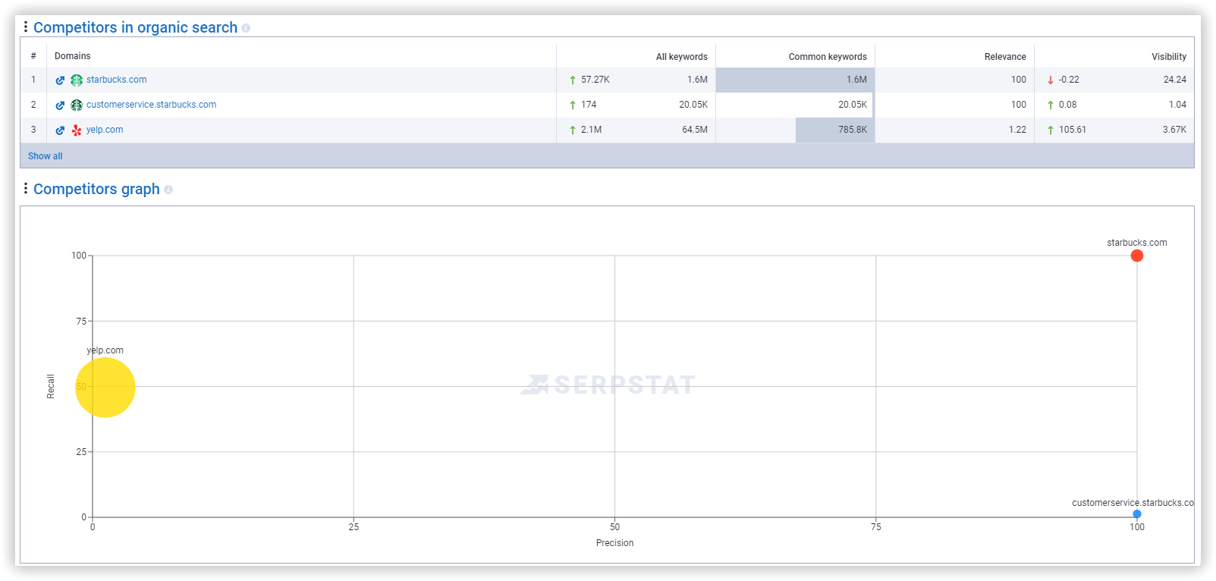The height and width of the screenshot is (581, 1216).
Task: Click the 785.8K common keywords bar
Action: (835, 130)
